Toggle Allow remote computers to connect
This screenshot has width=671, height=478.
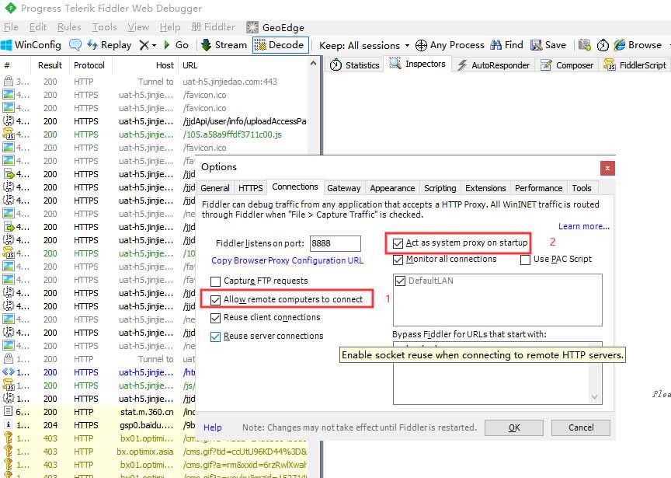point(216,300)
